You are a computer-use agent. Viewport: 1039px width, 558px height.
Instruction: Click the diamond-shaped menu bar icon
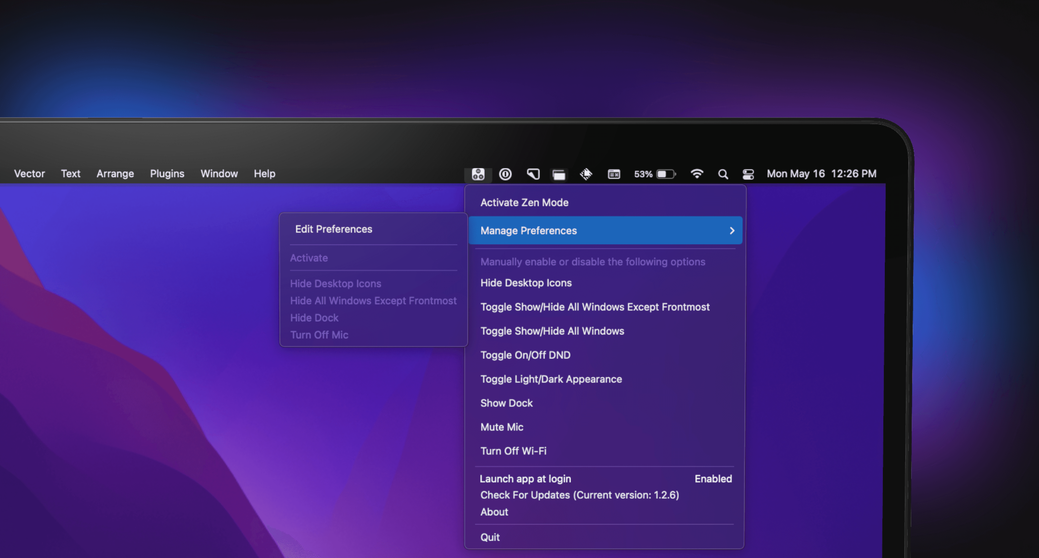586,174
